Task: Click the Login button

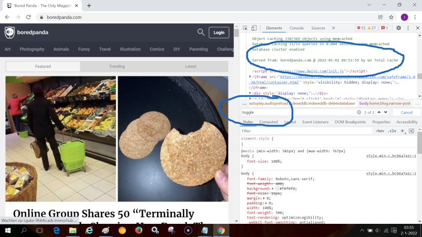Action: point(219,33)
